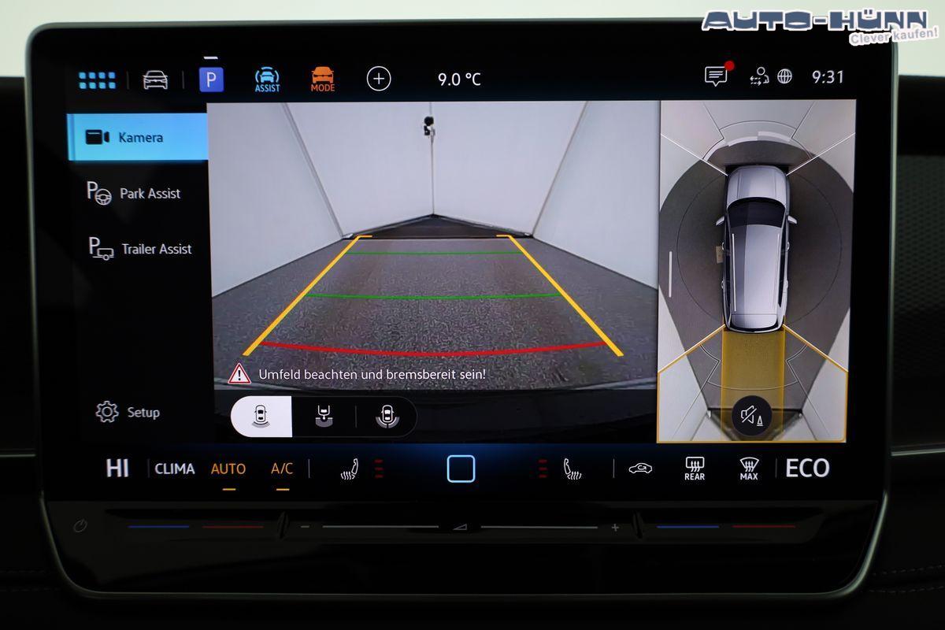This screenshot has width=945, height=630.
Task: Toggle the A/C on or off
Action: 281,469
